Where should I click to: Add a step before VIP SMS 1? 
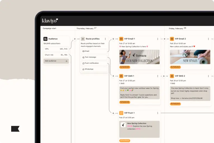pos(113,76)
